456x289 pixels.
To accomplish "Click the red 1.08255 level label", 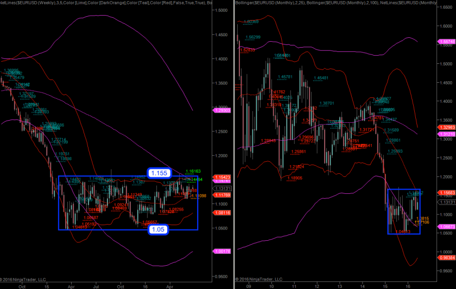I will 176,209.
